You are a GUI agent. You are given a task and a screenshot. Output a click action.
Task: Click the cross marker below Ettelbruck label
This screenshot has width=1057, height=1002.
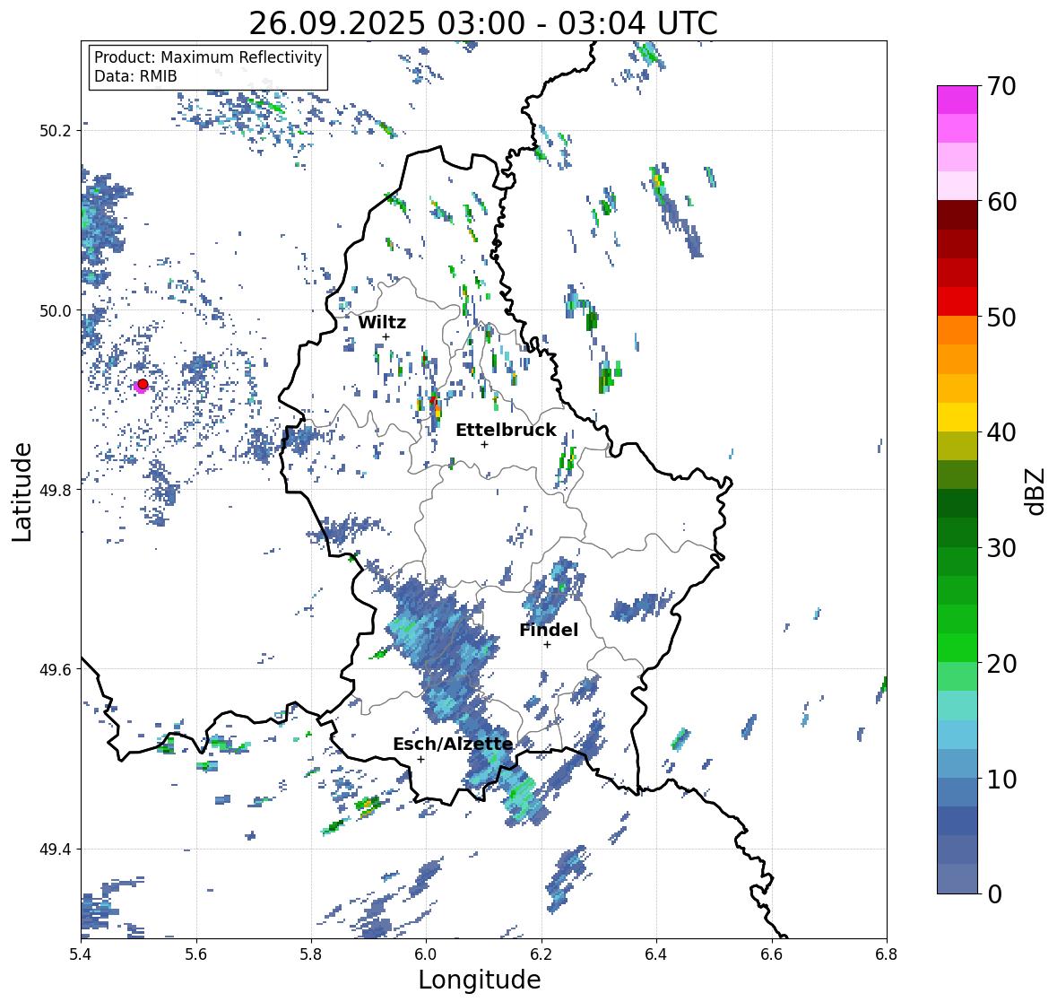[484, 444]
